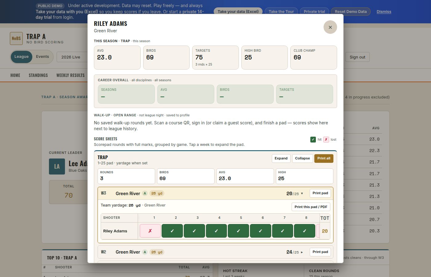This screenshot has height=277, width=431.
Task: Collapse all trap score sheets
Action: tap(302, 158)
